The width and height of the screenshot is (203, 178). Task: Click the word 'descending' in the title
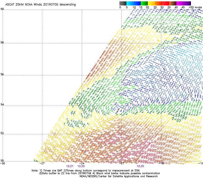[67, 5]
